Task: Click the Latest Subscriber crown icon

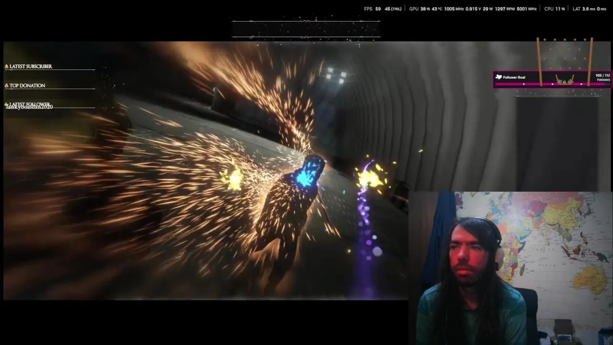Action: point(7,67)
